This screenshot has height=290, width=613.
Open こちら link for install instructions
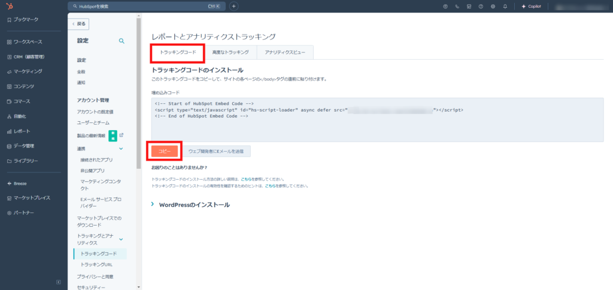[246, 179]
